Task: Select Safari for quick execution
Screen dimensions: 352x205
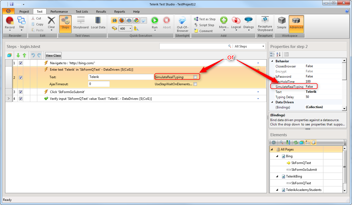Action: tap(129, 20)
